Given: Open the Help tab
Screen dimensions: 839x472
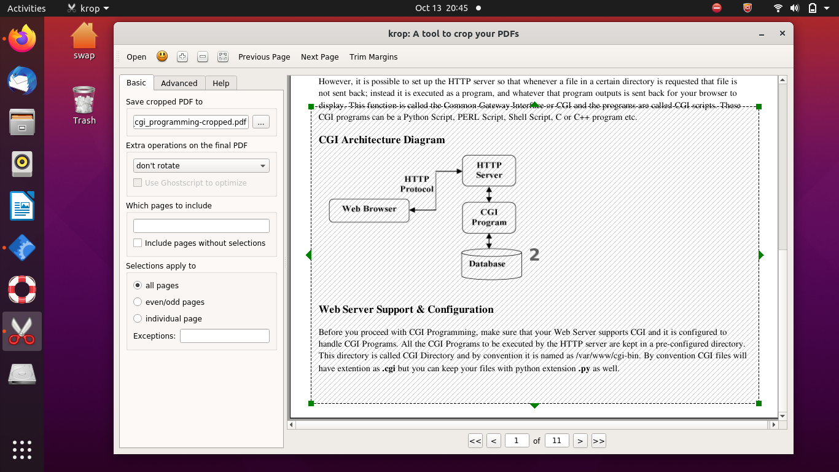Looking at the screenshot, I should pos(220,83).
